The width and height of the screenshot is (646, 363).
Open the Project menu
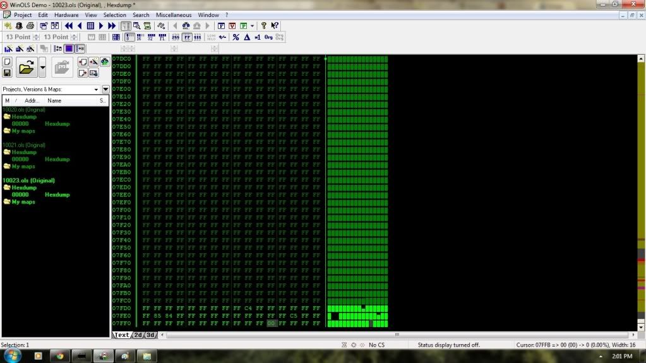23,15
